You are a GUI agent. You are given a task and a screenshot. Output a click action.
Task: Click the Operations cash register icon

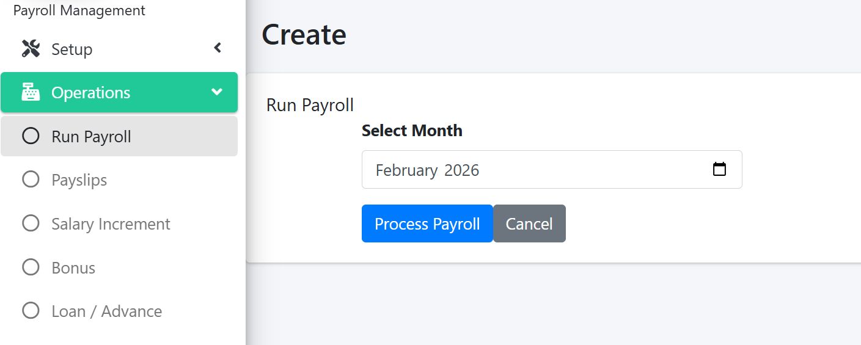pyautogui.click(x=31, y=93)
